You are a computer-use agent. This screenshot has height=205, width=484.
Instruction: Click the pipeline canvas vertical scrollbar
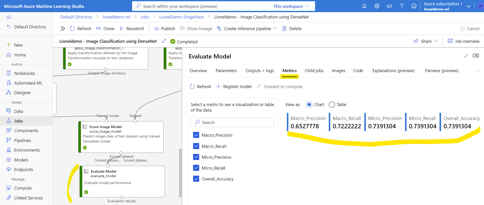coord(180,173)
